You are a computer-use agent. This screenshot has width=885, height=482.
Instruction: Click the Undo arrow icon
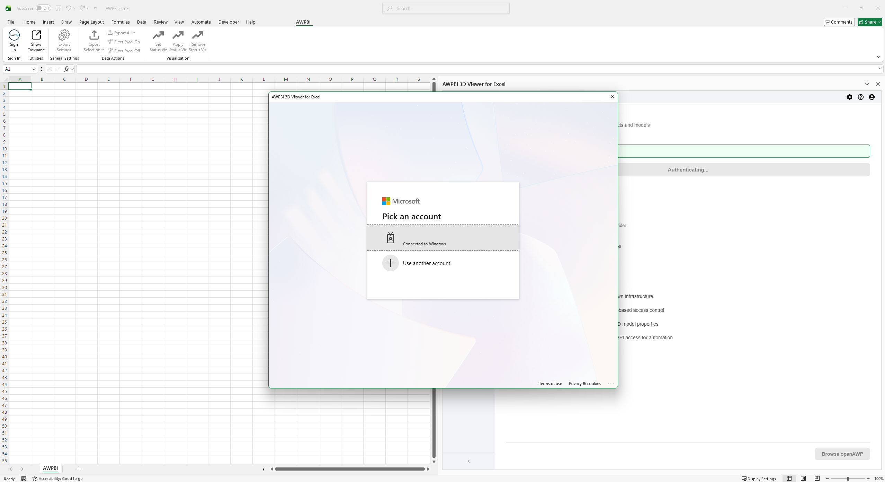pos(68,8)
